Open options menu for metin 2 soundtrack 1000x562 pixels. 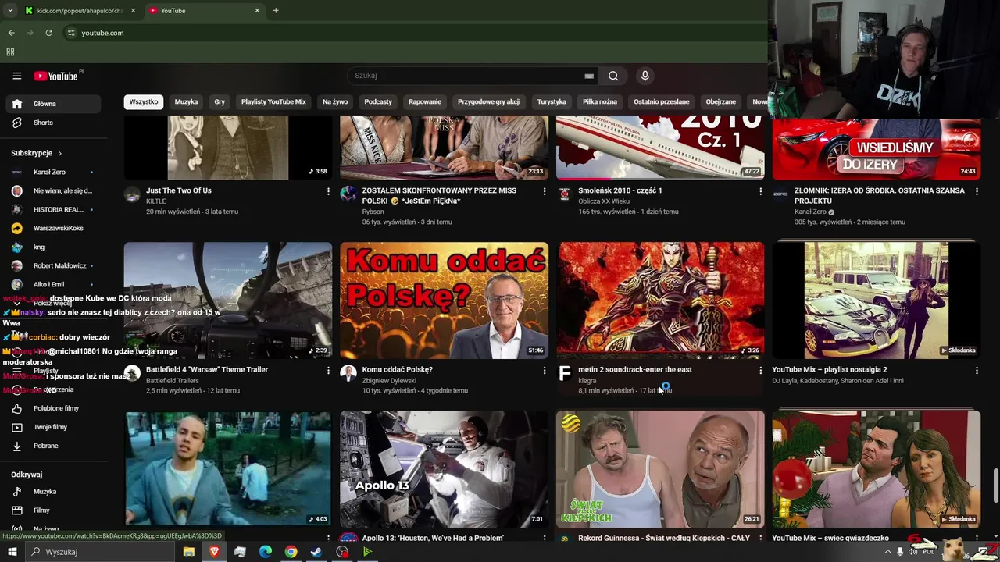pyautogui.click(x=760, y=371)
